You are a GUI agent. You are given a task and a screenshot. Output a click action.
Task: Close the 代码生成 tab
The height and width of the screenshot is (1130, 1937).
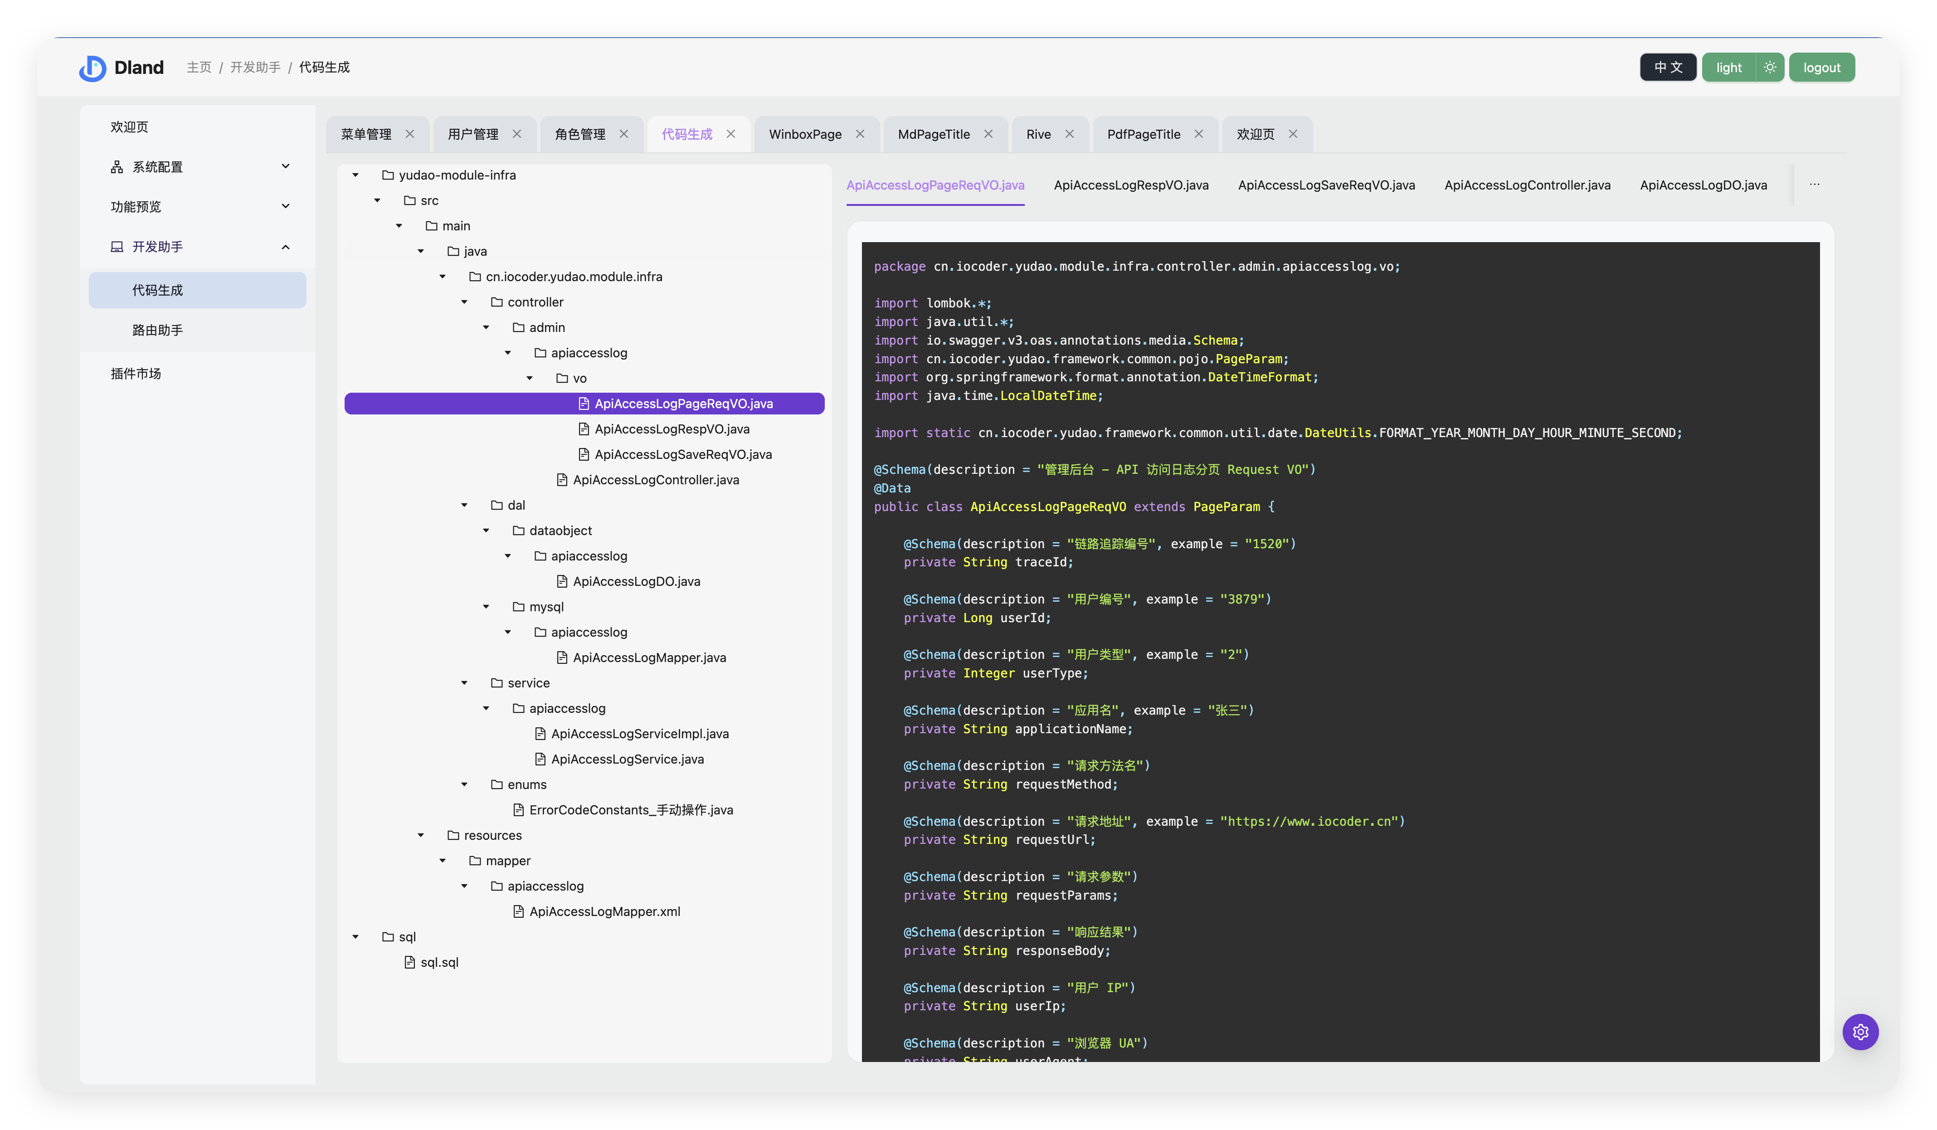(x=731, y=134)
